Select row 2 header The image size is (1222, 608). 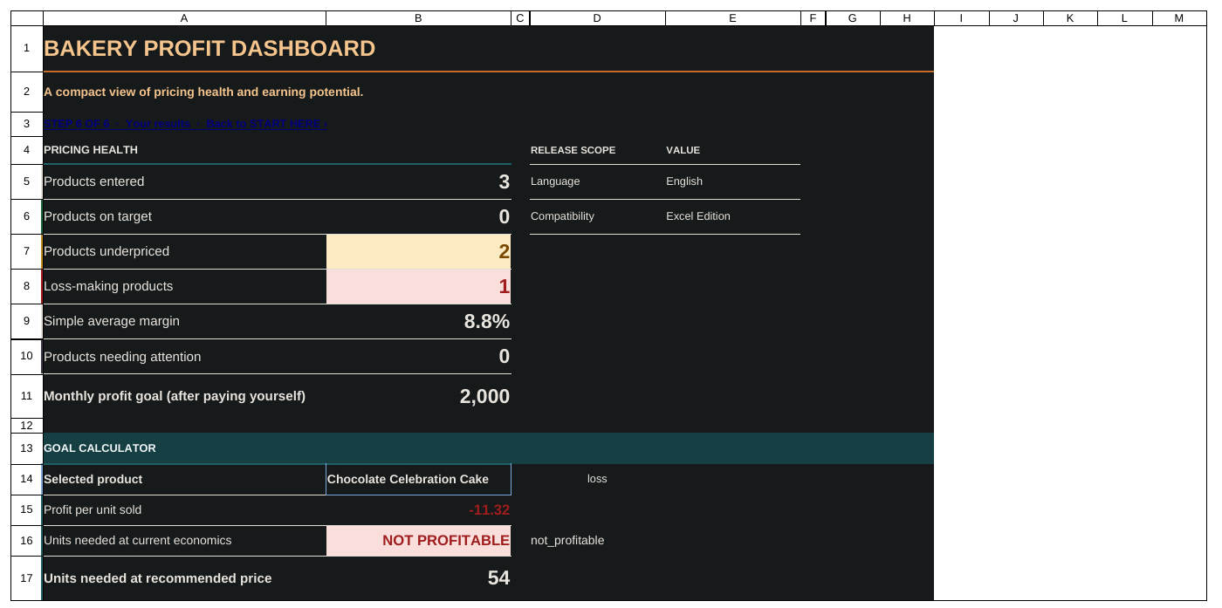(x=26, y=92)
